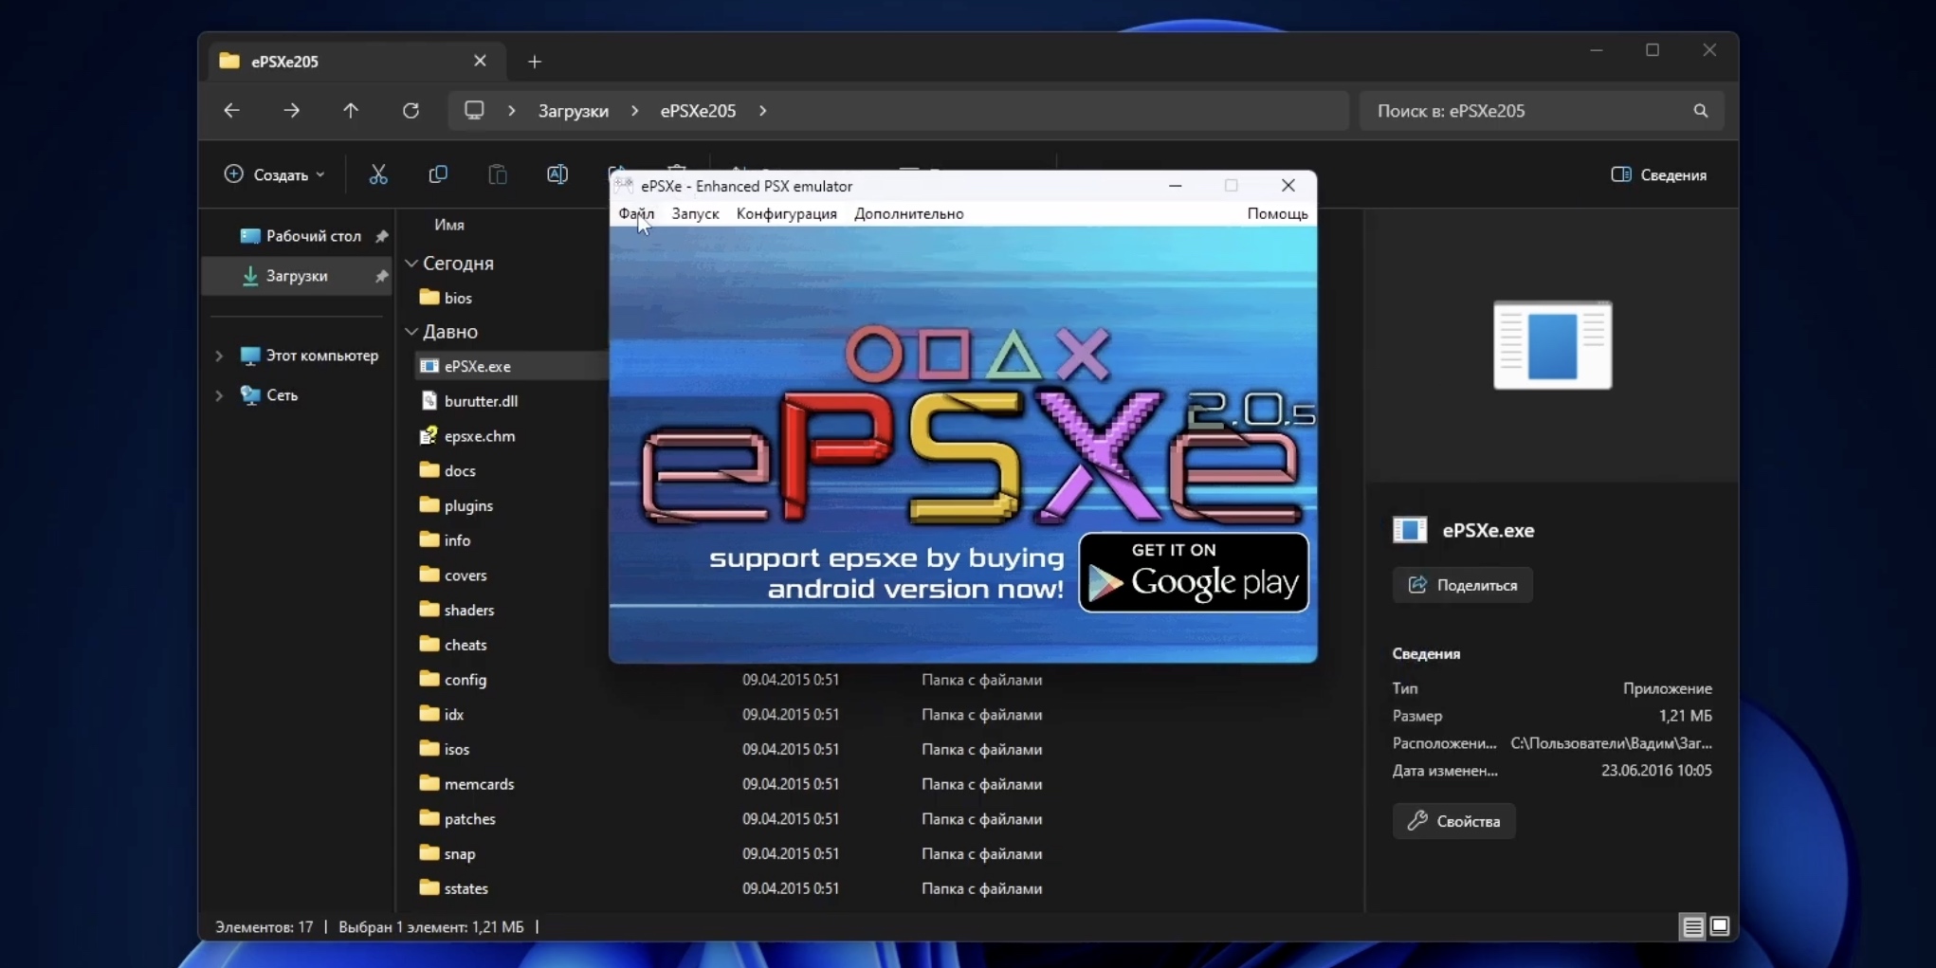Open the Создать dropdown menu
This screenshot has width=1936, height=968.
click(x=275, y=174)
